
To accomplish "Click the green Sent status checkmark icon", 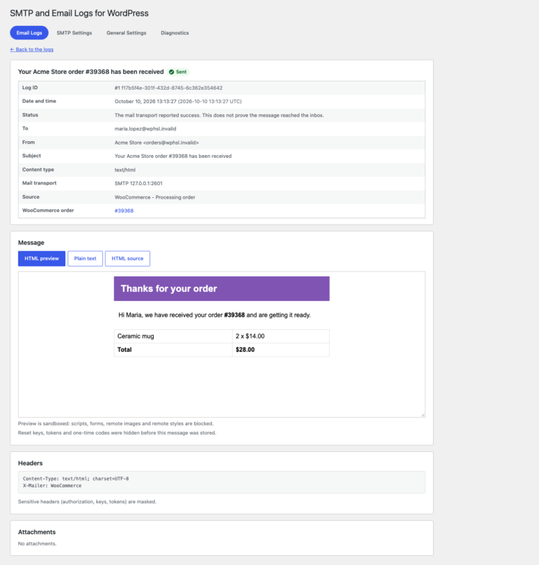I will coord(171,72).
